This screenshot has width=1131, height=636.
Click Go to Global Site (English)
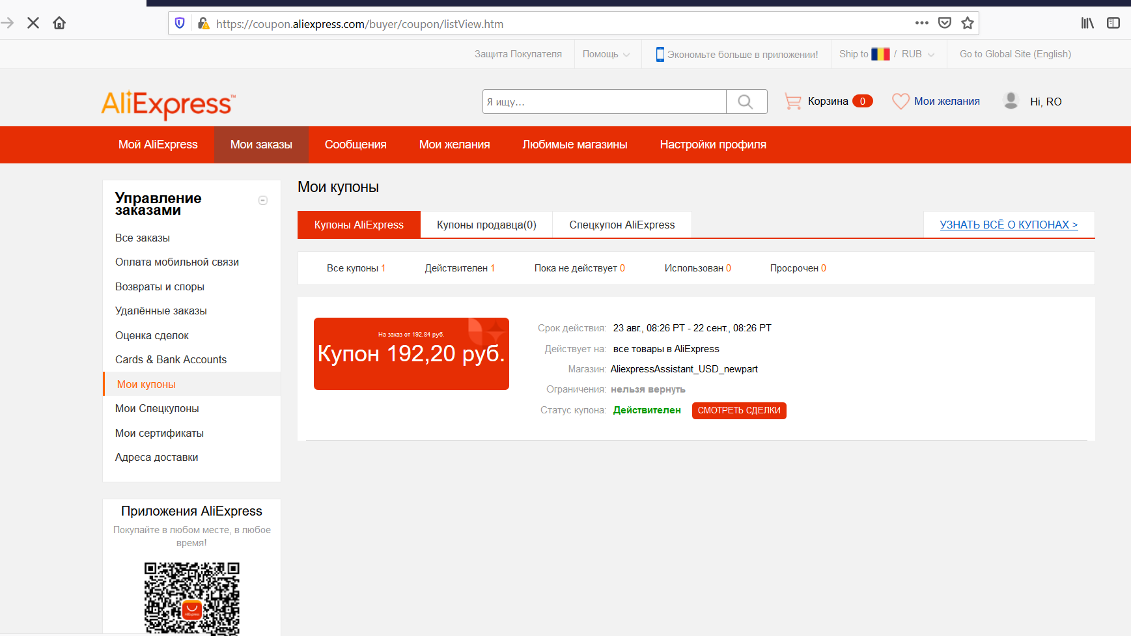tap(1015, 54)
